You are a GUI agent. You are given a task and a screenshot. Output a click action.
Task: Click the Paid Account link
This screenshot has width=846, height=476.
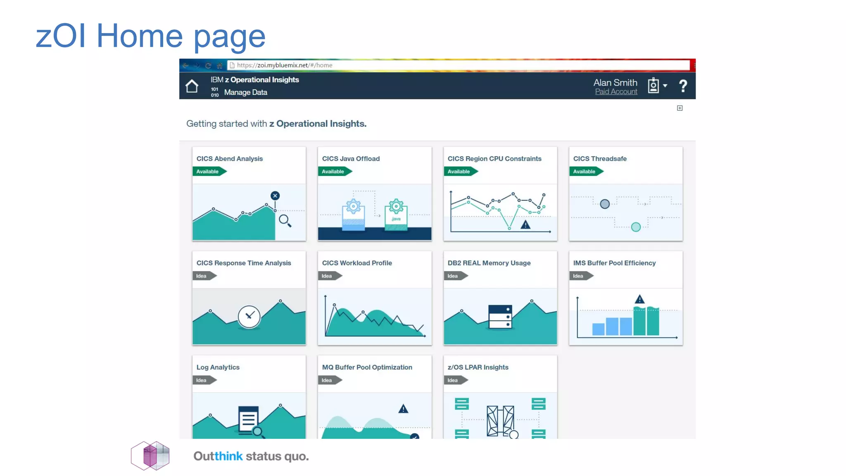click(x=616, y=92)
